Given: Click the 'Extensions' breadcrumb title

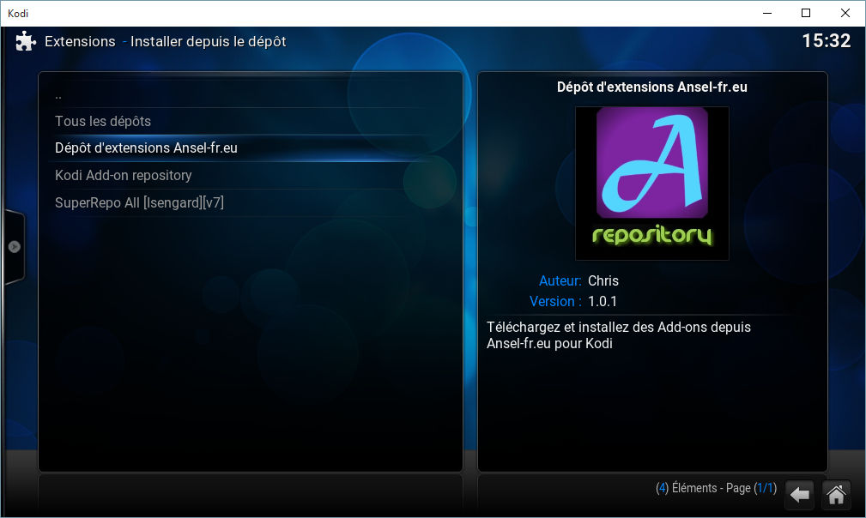Looking at the screenshot, I should pyautogui.click(x=80, y=41).
